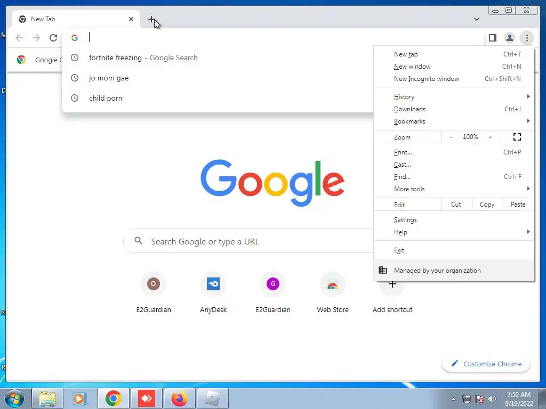Click the three-dot Chrome menu button

(x=527, y=38)
